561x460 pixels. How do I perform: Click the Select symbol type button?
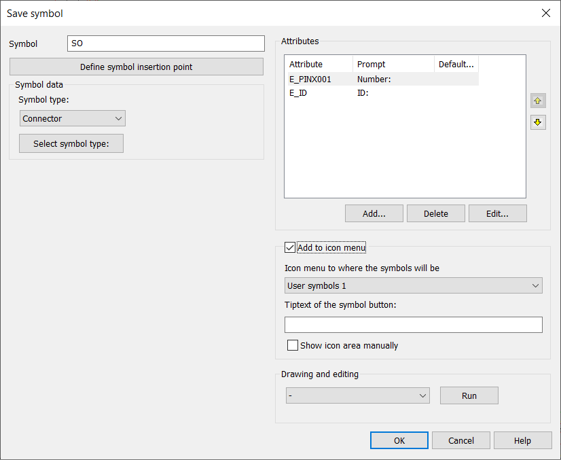(x=71, y=143)
